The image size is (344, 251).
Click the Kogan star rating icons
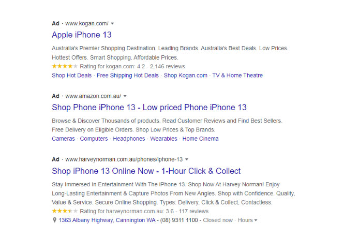(65, 66)
